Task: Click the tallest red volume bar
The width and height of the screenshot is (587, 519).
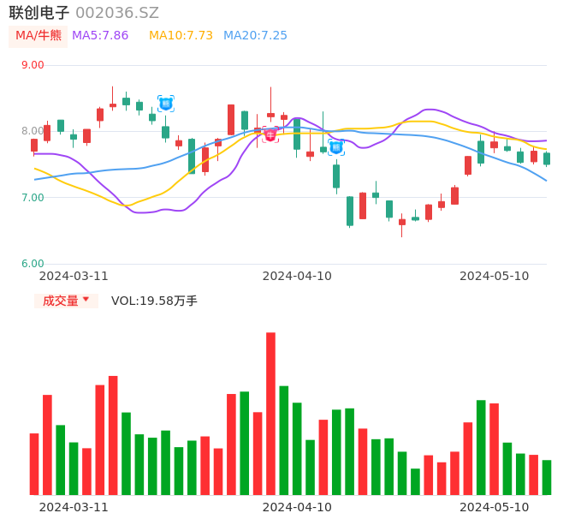Action: click(270, 414)
